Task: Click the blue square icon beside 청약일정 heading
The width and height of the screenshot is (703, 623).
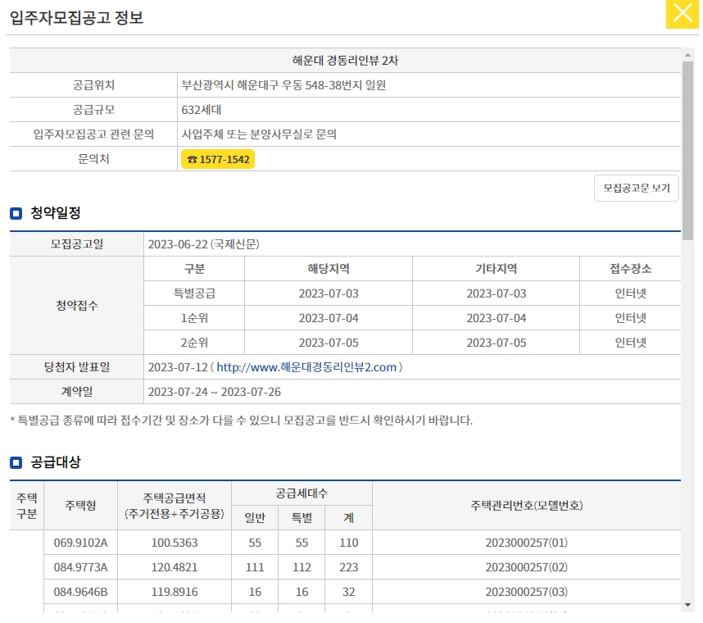Action: [x=14, y=213]
